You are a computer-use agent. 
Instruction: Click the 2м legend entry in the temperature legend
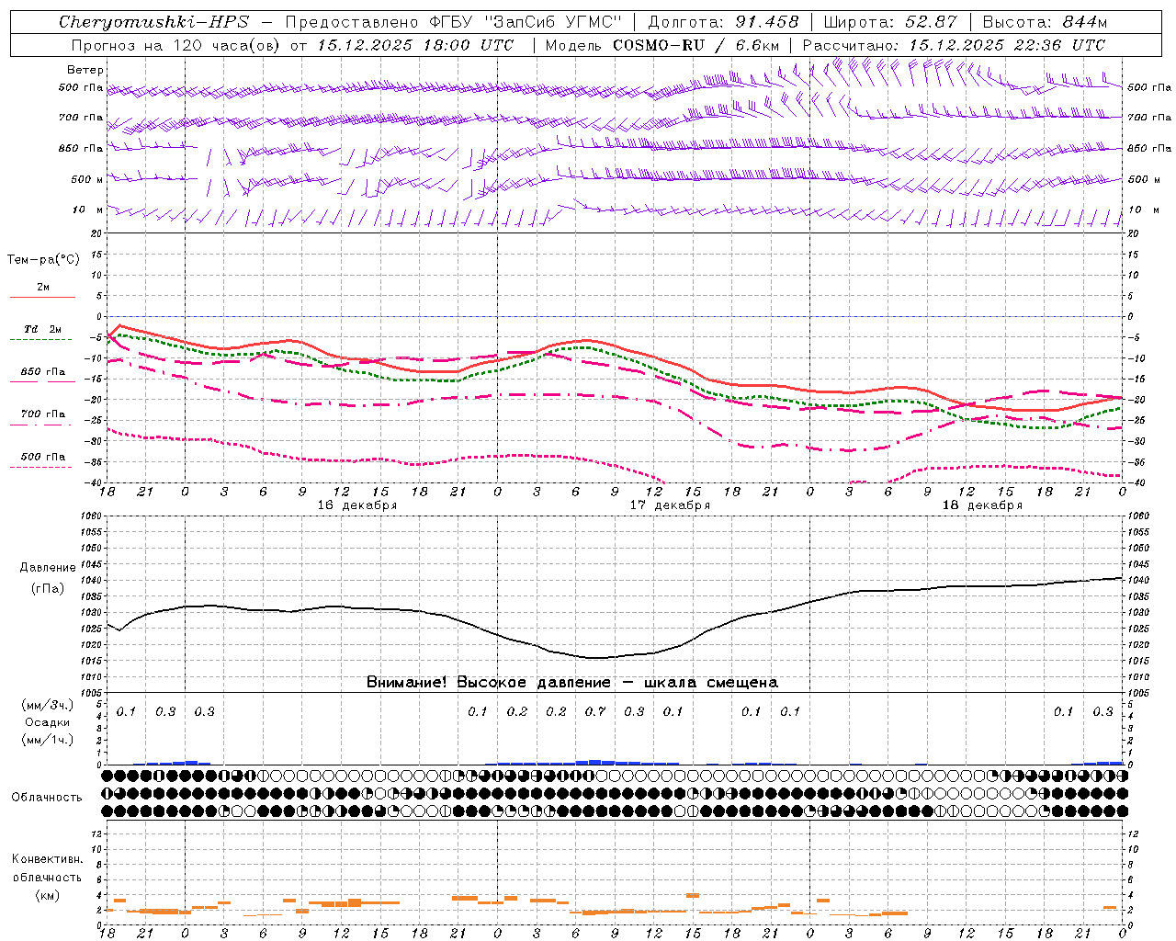(x=43, y=287)
